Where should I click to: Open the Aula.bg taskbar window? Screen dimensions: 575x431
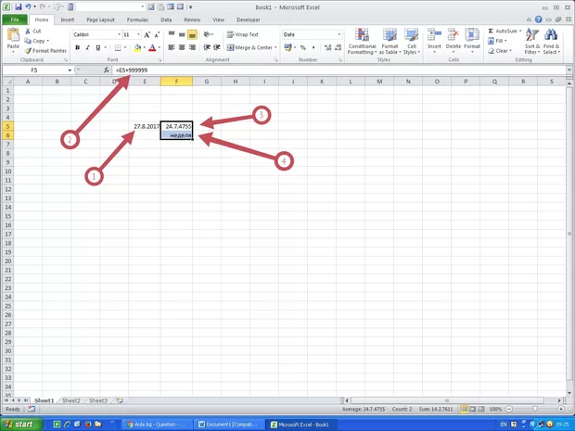(x=157, y=425)
